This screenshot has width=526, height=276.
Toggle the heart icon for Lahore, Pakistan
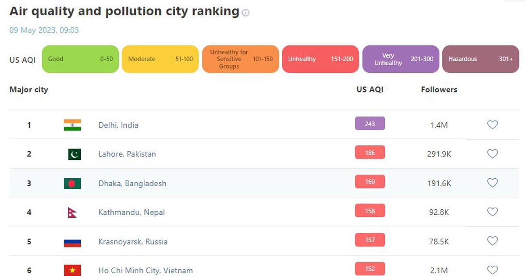(493, 154)
